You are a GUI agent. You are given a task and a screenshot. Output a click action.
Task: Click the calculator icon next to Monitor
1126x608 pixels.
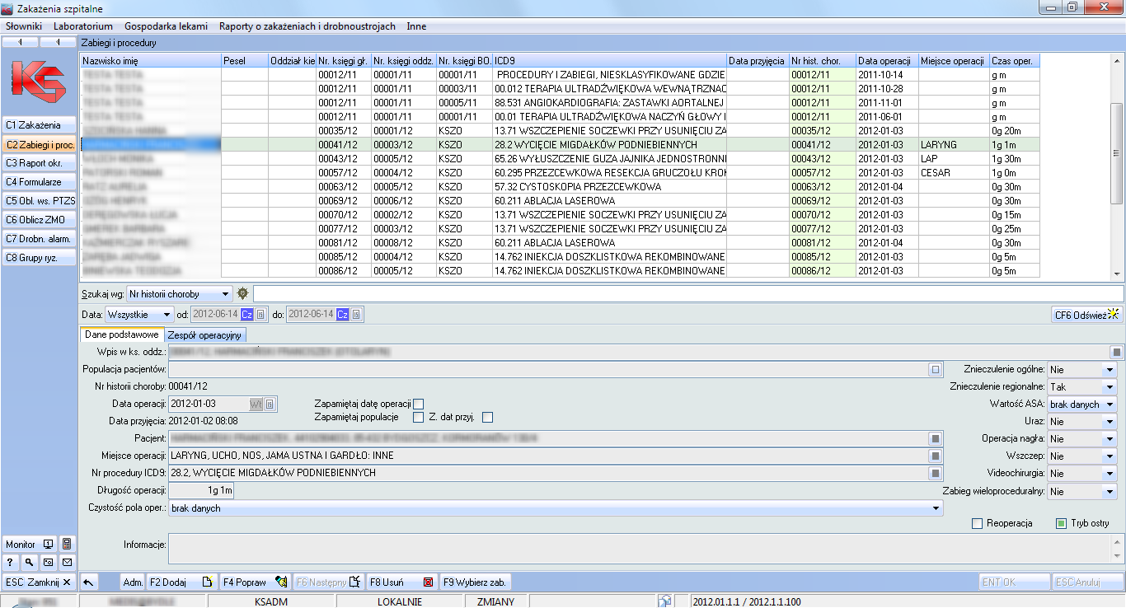[68, 545]
